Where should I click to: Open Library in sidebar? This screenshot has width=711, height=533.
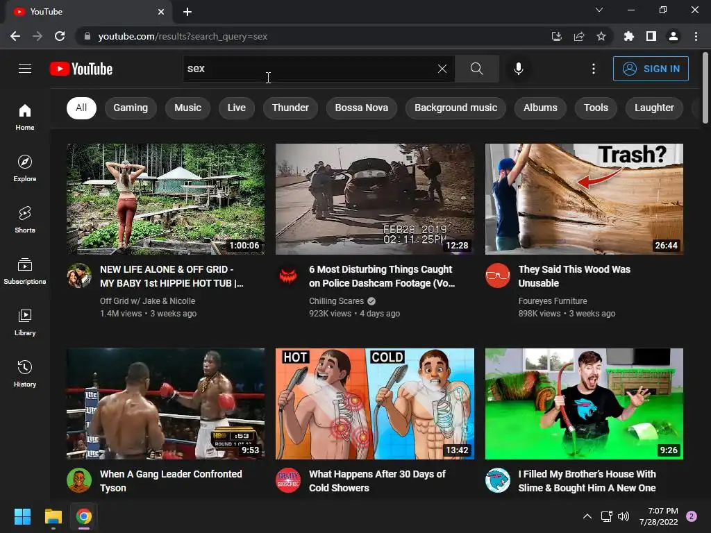coord(25,322)
